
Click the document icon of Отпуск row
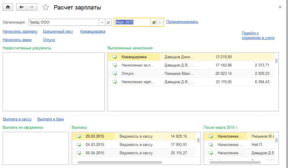tap(115, 74)
